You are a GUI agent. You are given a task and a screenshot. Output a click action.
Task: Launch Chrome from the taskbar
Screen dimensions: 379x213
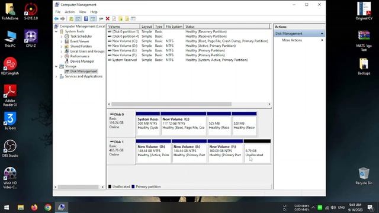tap(48, 207)
